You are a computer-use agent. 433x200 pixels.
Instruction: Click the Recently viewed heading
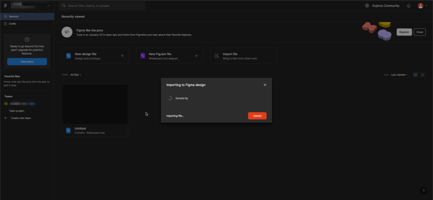(x=73, y=16)
